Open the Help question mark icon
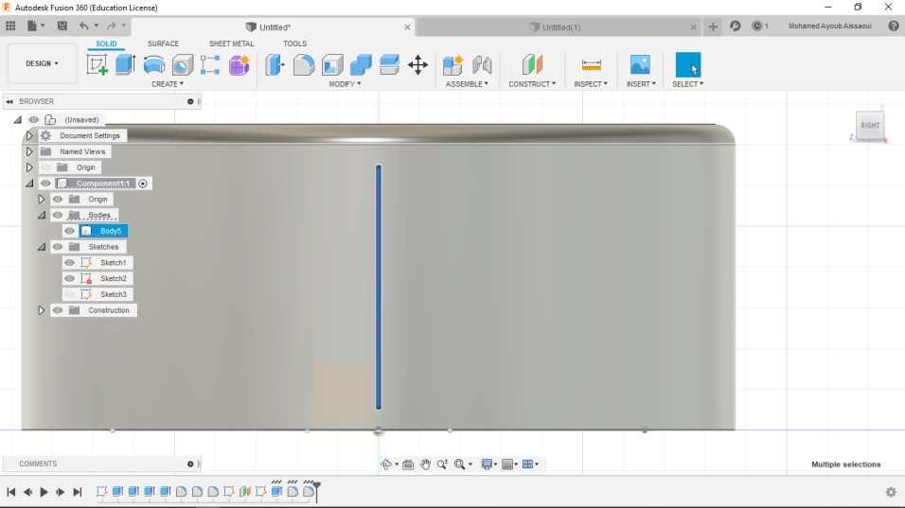Image resolution: width=905 pixels, height=508 pixels. (894, 26)
